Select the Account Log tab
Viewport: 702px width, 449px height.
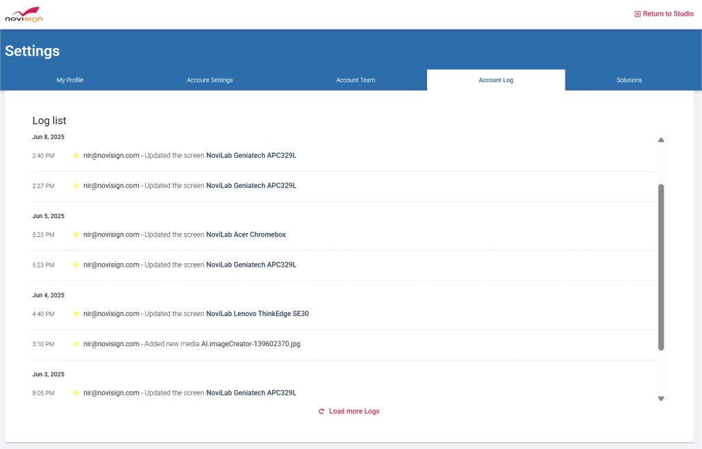[496, 80]
